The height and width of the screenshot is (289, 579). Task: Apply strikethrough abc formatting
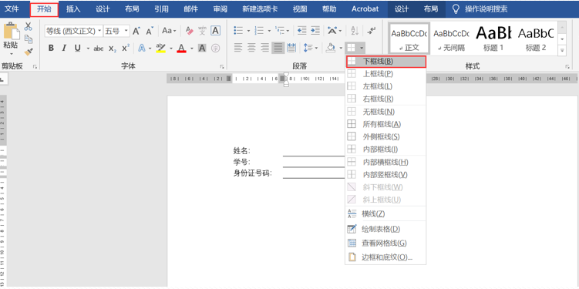98,48
